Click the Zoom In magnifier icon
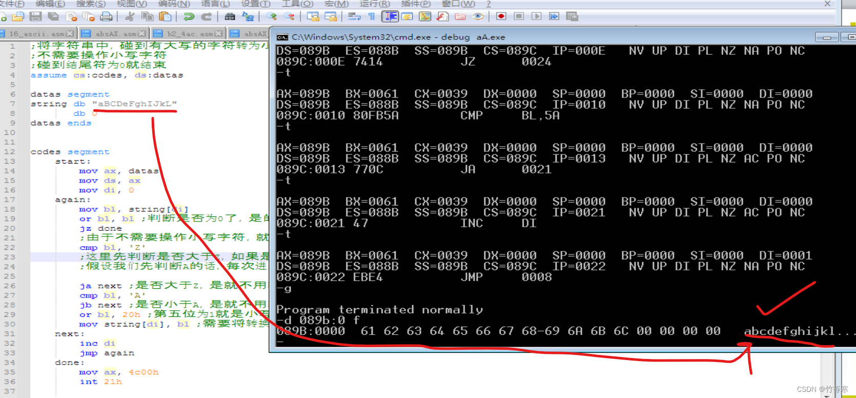The image size is (856, 398). coord(272,17)
